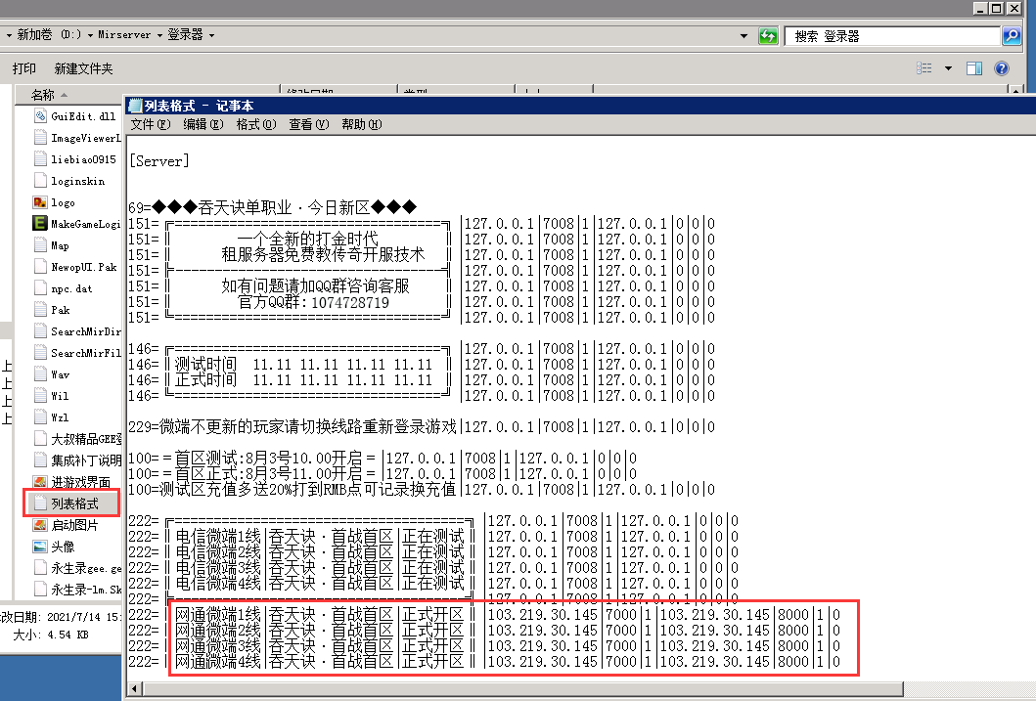1036x701 pixels.
Task: Open Notepad's 格式(O) menu
Action: pyautogui.click(x=255, y=125)
